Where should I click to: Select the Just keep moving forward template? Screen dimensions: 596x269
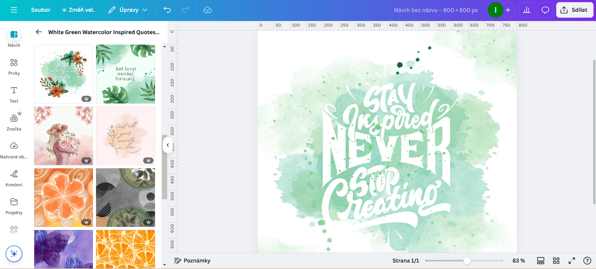126,74
